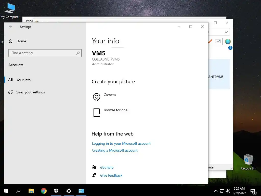
Task: Maximize the Settings window
Action: [x=191, y=27]
